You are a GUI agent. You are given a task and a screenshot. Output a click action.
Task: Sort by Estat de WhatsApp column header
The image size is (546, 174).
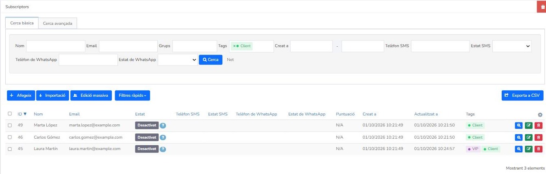click(x=307, y=114)
